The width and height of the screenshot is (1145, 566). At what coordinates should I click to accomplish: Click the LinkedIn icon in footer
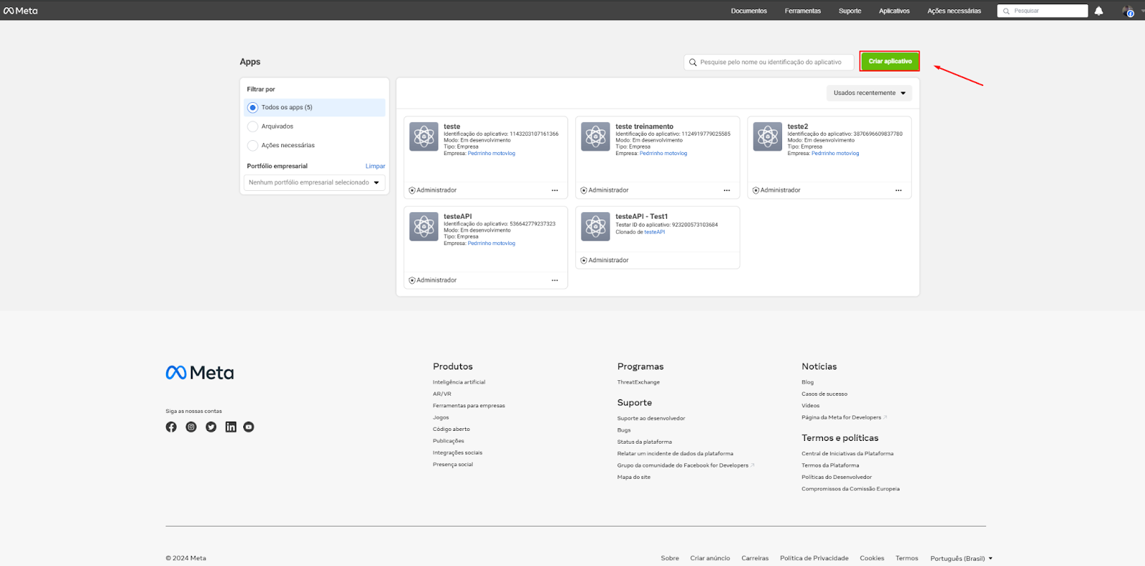coord(230,427)
